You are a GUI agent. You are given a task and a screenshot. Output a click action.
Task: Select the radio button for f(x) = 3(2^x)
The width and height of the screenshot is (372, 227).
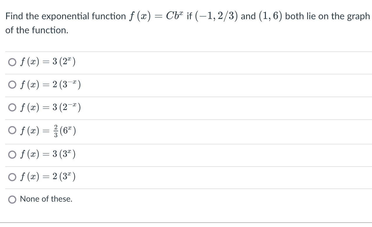12,62
